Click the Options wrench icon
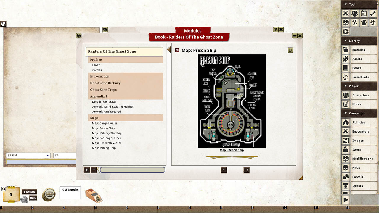379x213 pixels. point(372,13)
